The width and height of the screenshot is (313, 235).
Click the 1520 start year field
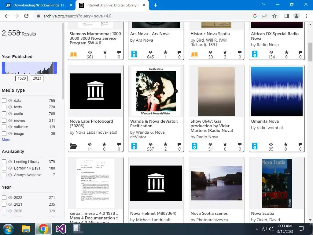[22, 78]
